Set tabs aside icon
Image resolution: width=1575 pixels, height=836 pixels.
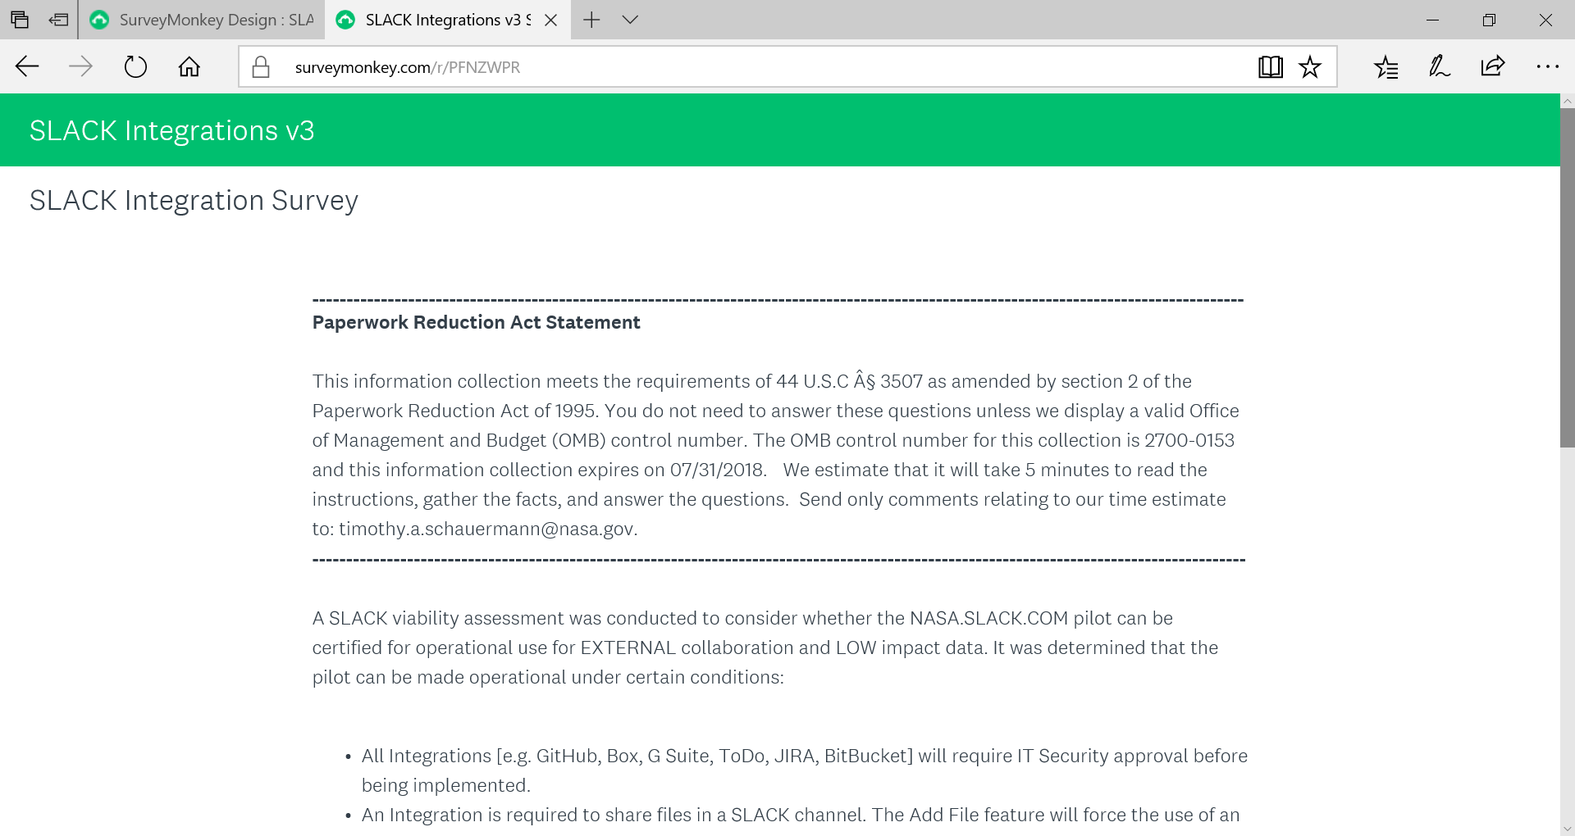tap(58, 20)
